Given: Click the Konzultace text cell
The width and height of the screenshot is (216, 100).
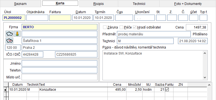Looking at the screenshot, I should point(73,90).
